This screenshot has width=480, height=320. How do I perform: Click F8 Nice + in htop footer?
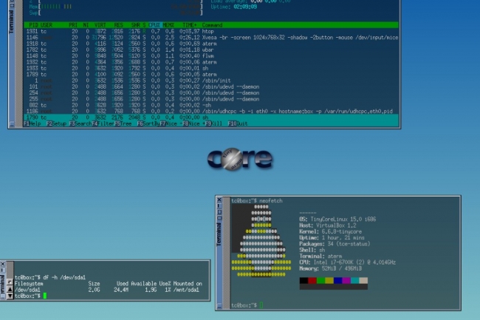(193, 123)
